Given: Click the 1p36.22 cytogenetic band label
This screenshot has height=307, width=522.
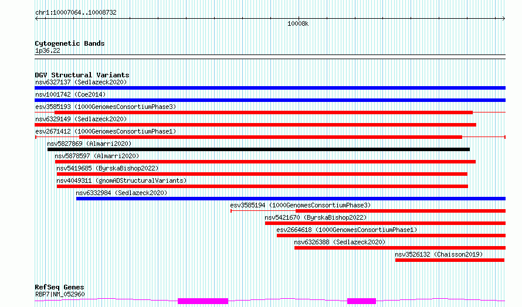Looking at the screenshot, I should [48, 50].
